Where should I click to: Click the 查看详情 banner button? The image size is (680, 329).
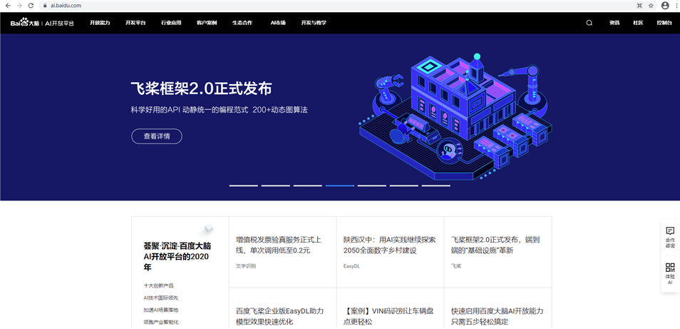pyautogui.click(x=157, y=136)
